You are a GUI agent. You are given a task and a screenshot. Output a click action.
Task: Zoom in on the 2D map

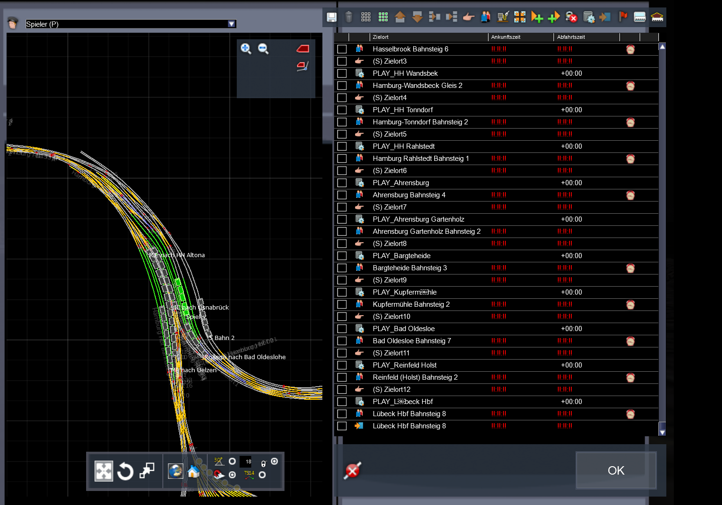point(246,48)
